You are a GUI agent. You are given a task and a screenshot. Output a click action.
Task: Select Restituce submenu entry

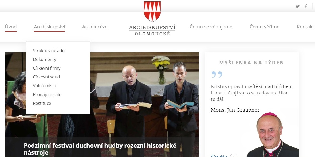pos(42,103)
